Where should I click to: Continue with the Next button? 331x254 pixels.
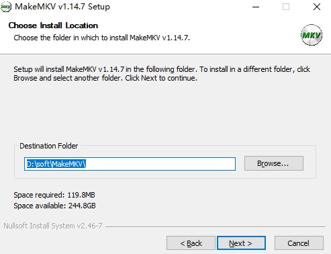point(241,243)
